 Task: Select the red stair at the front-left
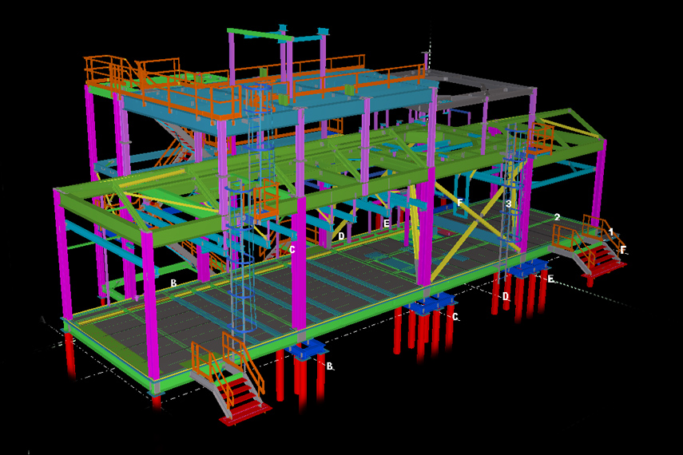pos(240,398)
